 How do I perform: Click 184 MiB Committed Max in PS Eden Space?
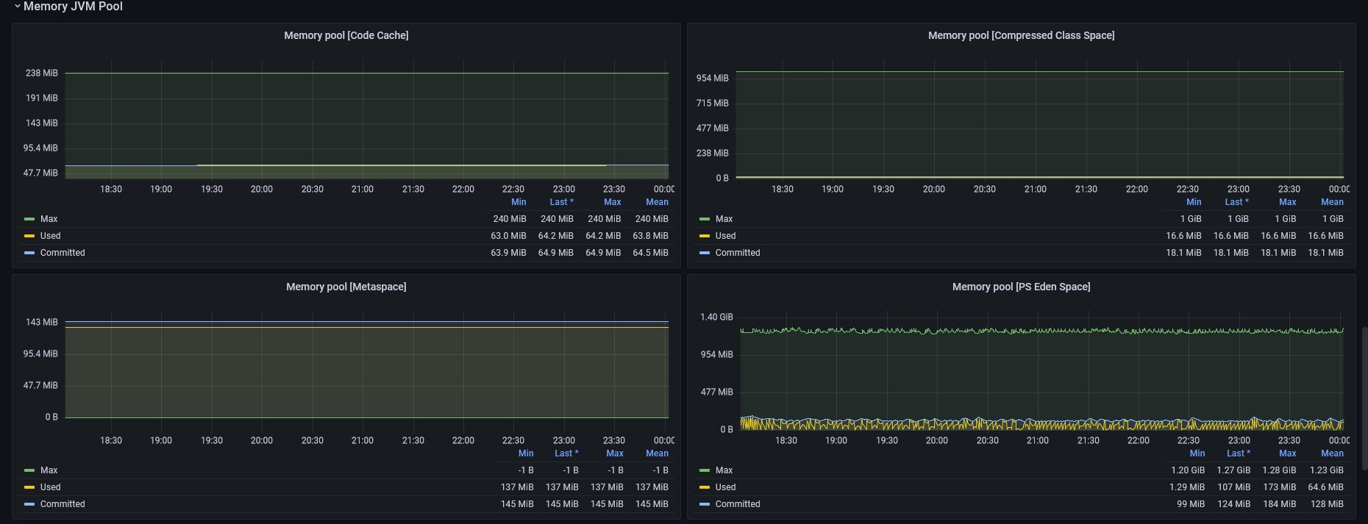click(x=1279, y=504)
